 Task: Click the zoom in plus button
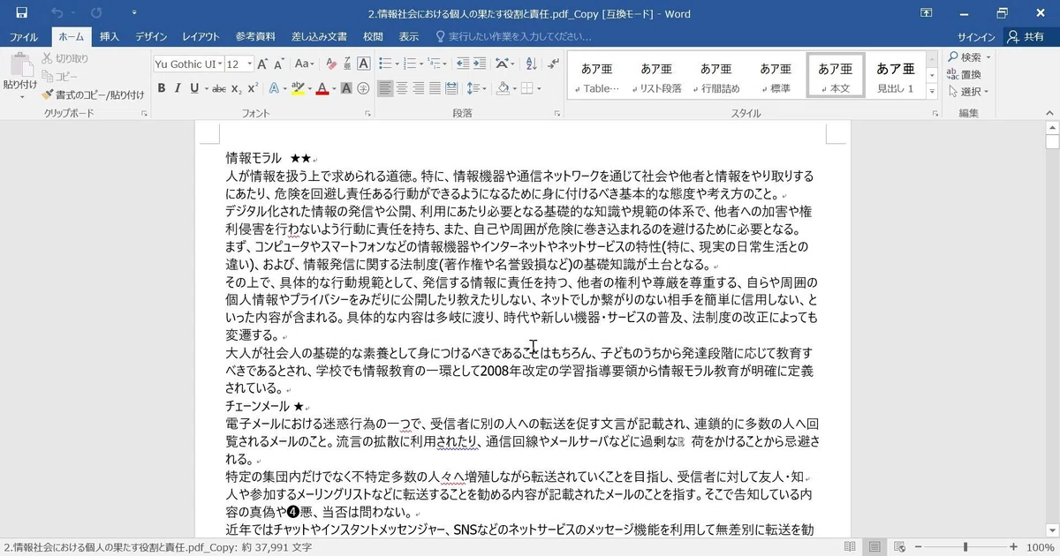click(x=1014, y=547)
